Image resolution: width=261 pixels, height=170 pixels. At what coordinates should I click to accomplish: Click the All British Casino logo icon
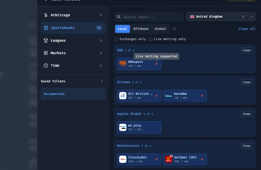point(123,96)
